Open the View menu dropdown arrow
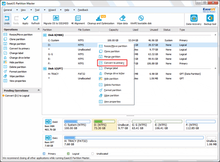The height and width of the screenshot is (162, 220). 31,10
